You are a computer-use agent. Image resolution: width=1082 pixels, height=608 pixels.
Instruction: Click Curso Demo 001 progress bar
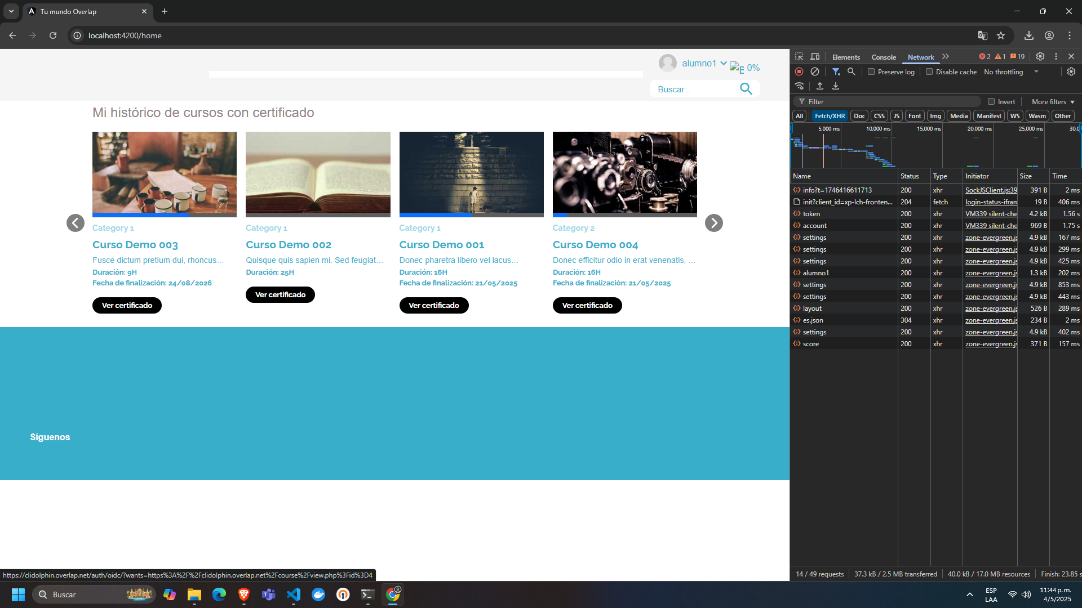(471, 215)
